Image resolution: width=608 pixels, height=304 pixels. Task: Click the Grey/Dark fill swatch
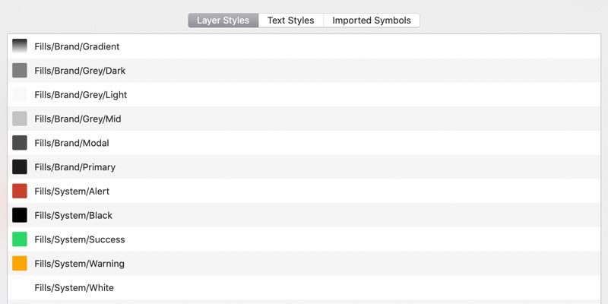point(20,71)
